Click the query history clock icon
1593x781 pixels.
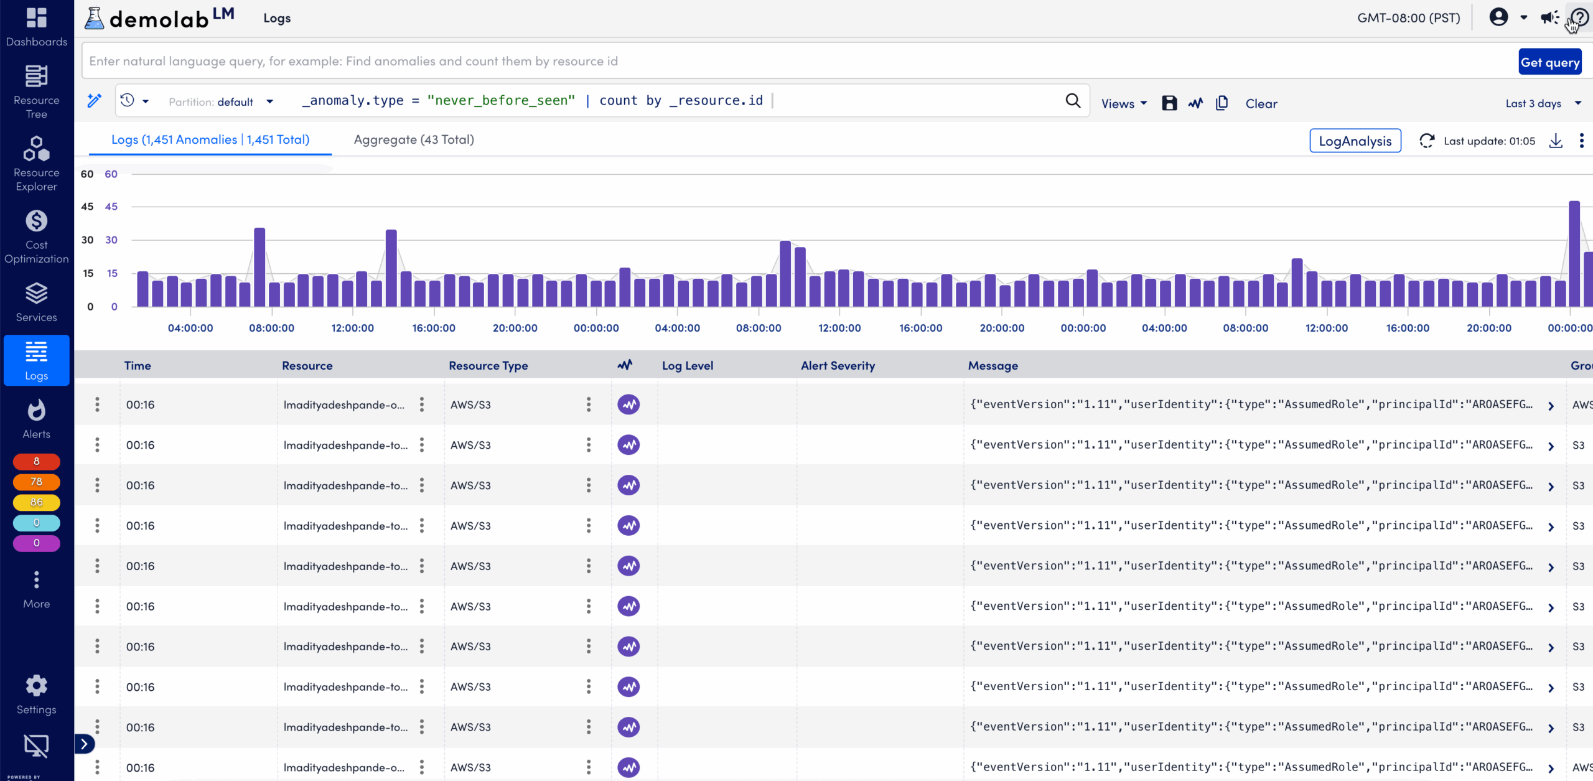pyautogui.click(x=129, y=101)
